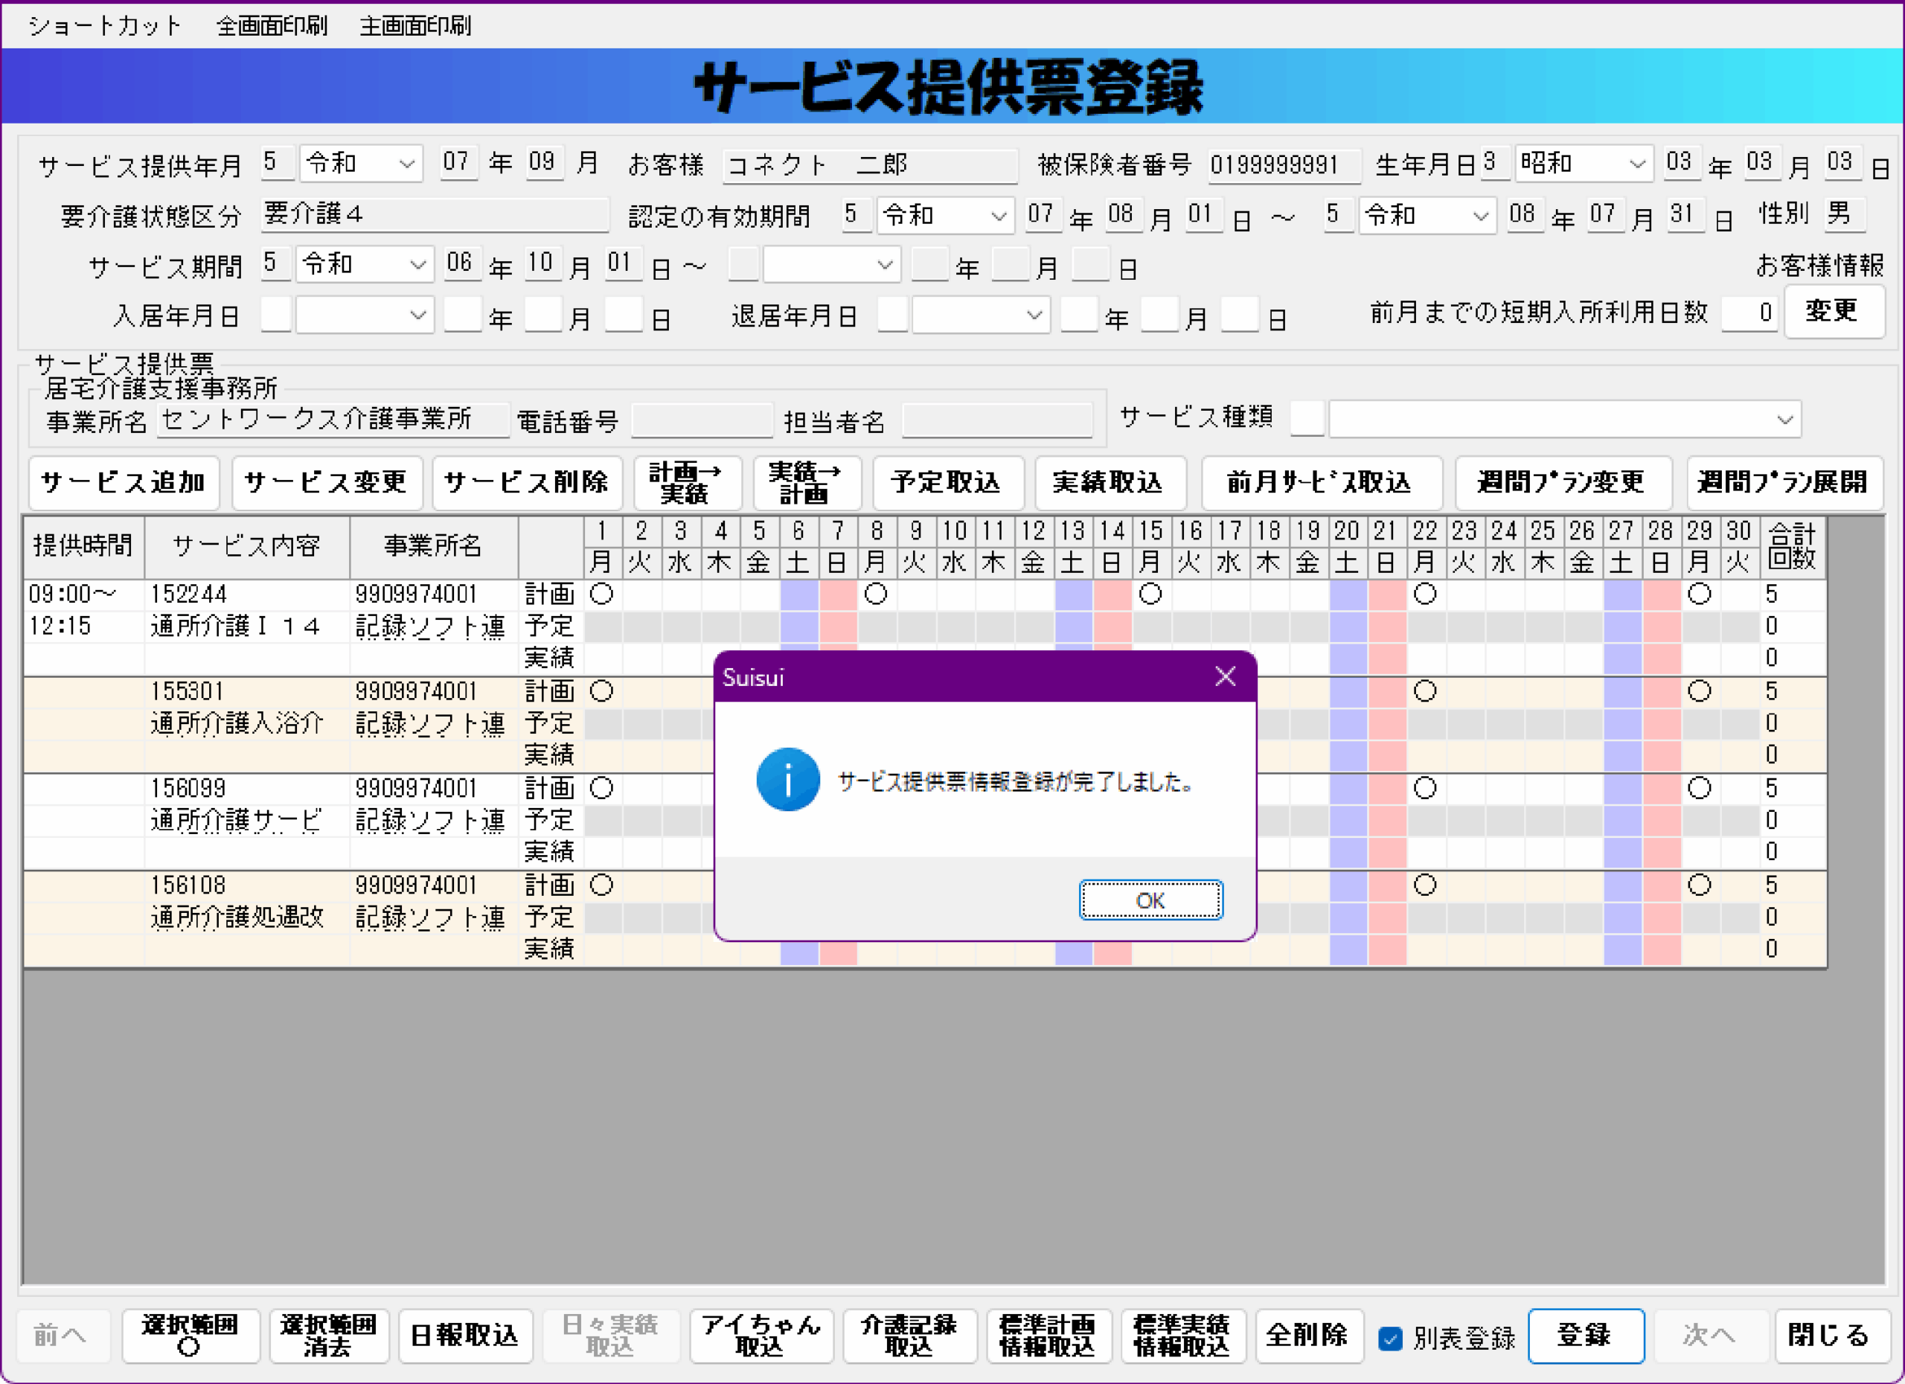
Task: Click 計画 circle on day 29 for 156108
Action: [1699, 884]
